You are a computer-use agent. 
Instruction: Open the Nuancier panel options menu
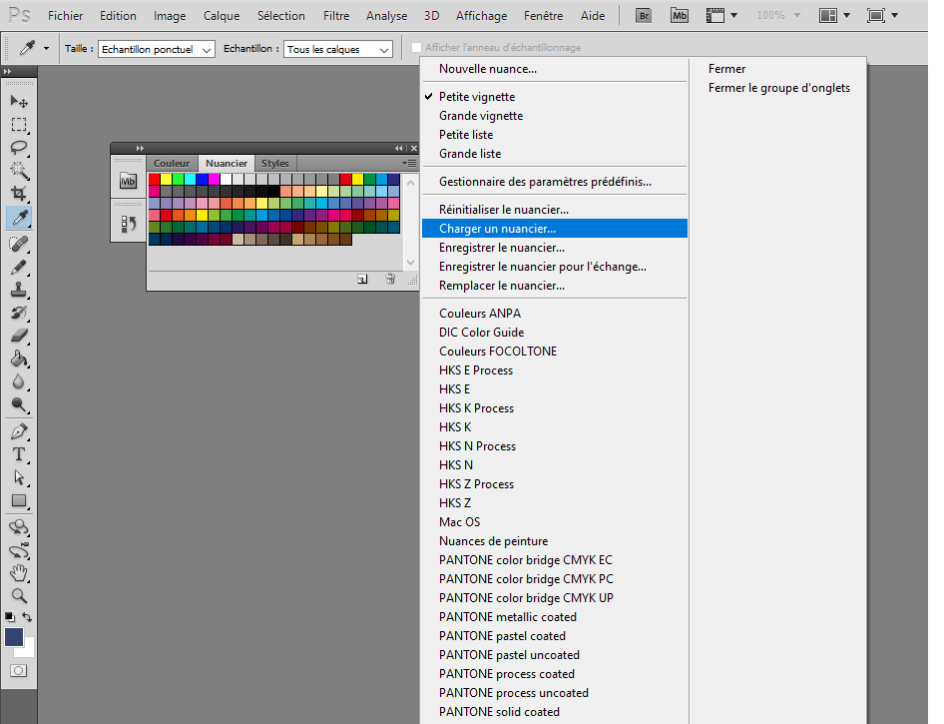tap(409, 163)
